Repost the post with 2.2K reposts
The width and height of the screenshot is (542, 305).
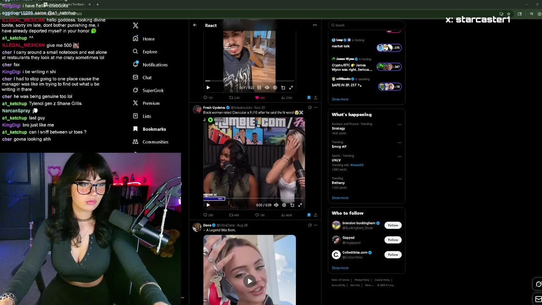234,98
